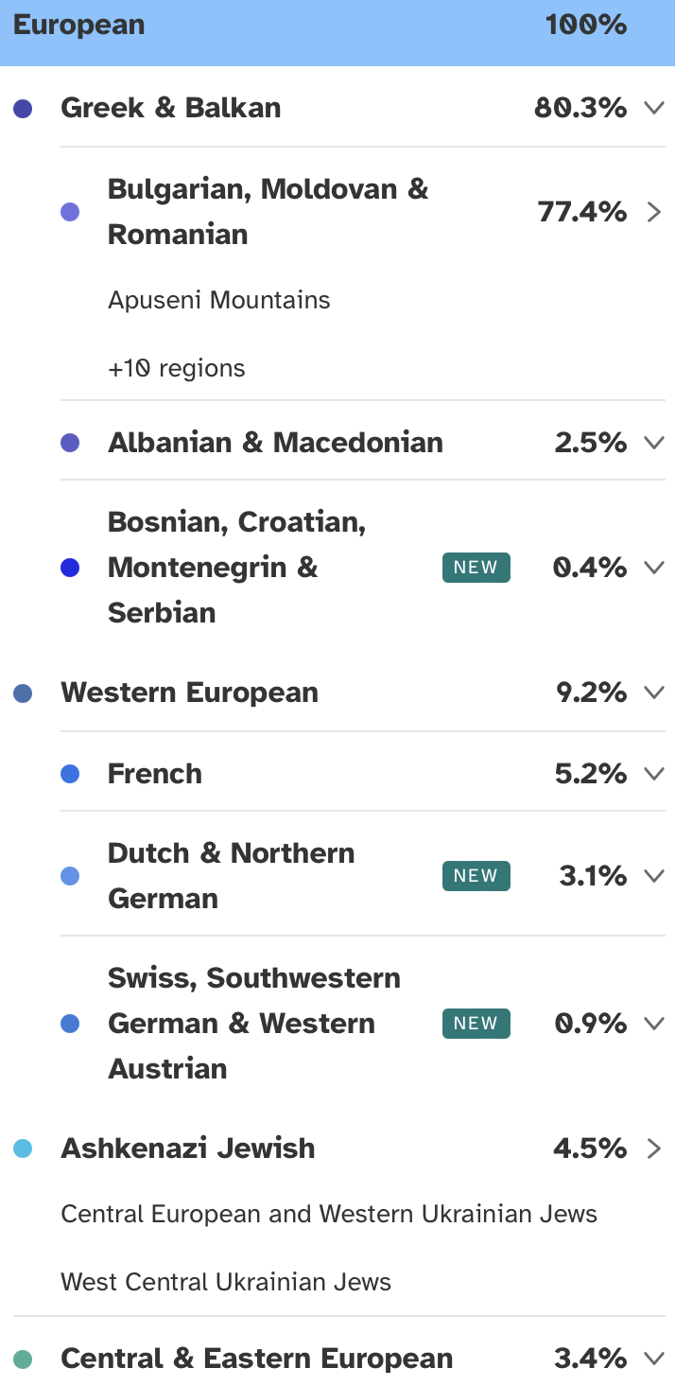Expand Dutch & Northern German chevron
The image size is (675, 1385).
654,876
